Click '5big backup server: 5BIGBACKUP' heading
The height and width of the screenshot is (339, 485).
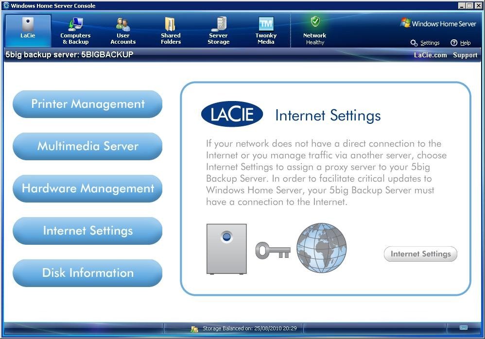click(69, 55)
